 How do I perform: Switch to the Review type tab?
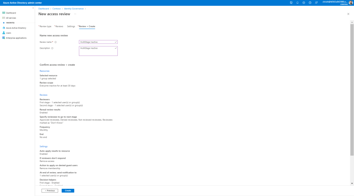click(x=45, y=26)
